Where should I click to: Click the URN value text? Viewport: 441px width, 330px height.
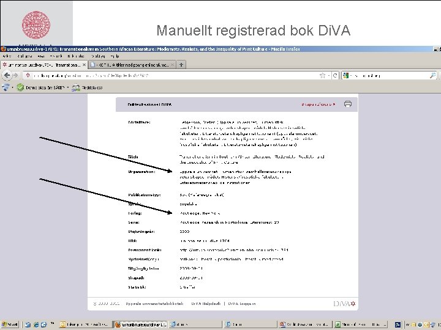pos(205,241)
